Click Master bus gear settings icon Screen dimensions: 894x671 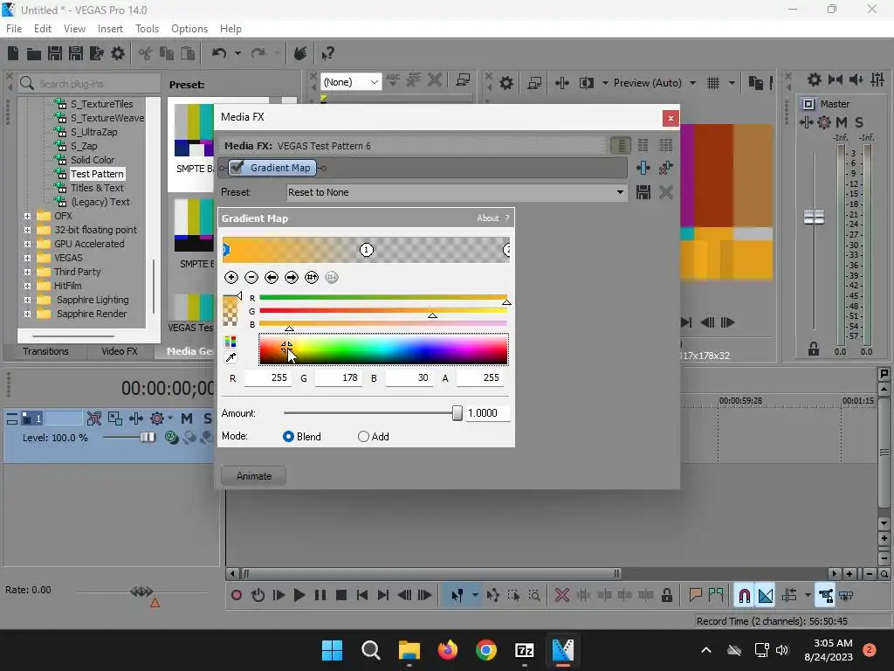(824, 122)
